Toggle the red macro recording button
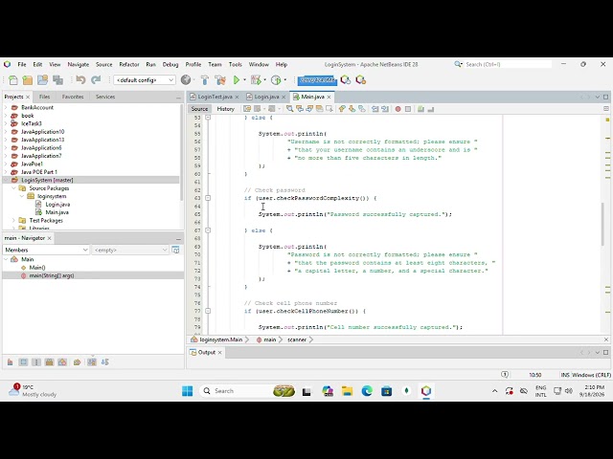 coord(398,109)
